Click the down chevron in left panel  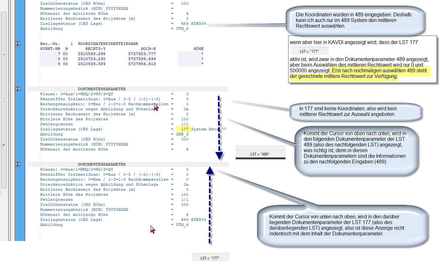click(x=4, y=145)
